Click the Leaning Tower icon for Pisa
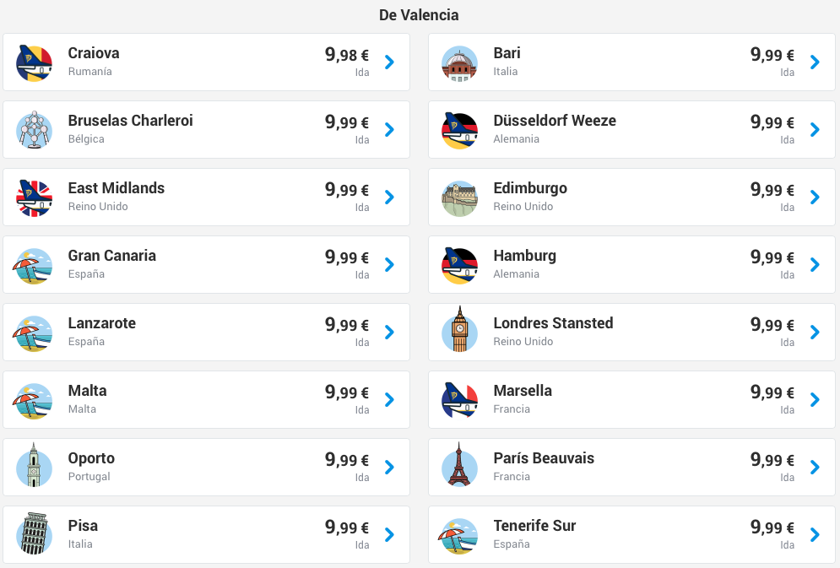Image resolution: width=840 pixels, height=568 pixels. (x=34, y=533)
